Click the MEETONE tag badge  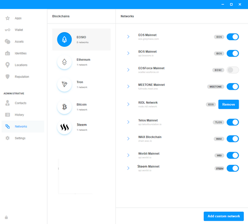click(215, 87)
